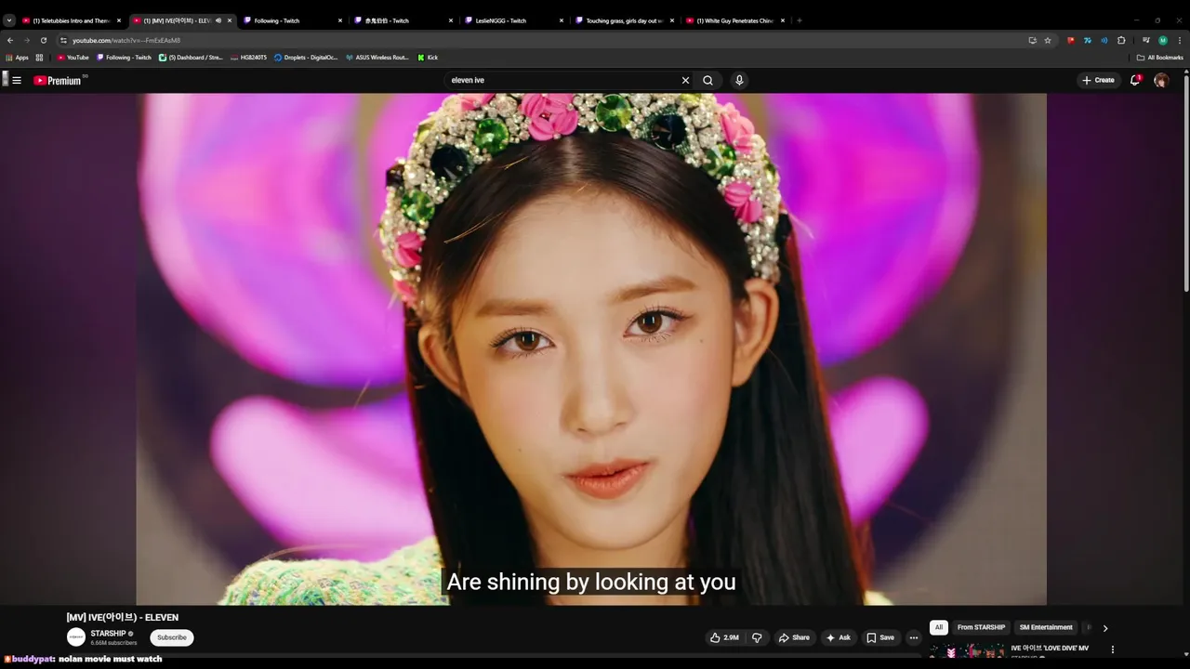Open the Chrome three-dot menu
Screen dimensions: 1190x669
[1180, 40]
